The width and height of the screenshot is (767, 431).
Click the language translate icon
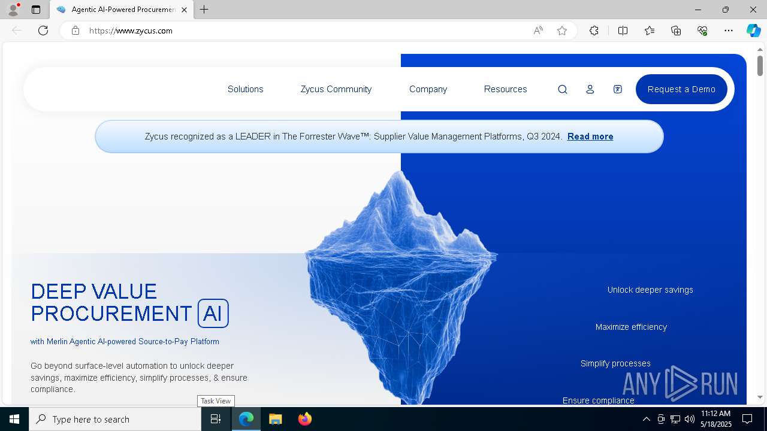tap(617, 89)
